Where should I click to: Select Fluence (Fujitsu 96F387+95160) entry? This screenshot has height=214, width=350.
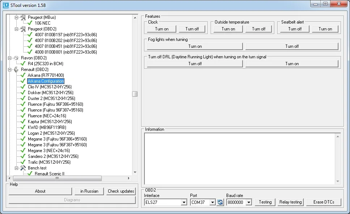click(55, 110)
